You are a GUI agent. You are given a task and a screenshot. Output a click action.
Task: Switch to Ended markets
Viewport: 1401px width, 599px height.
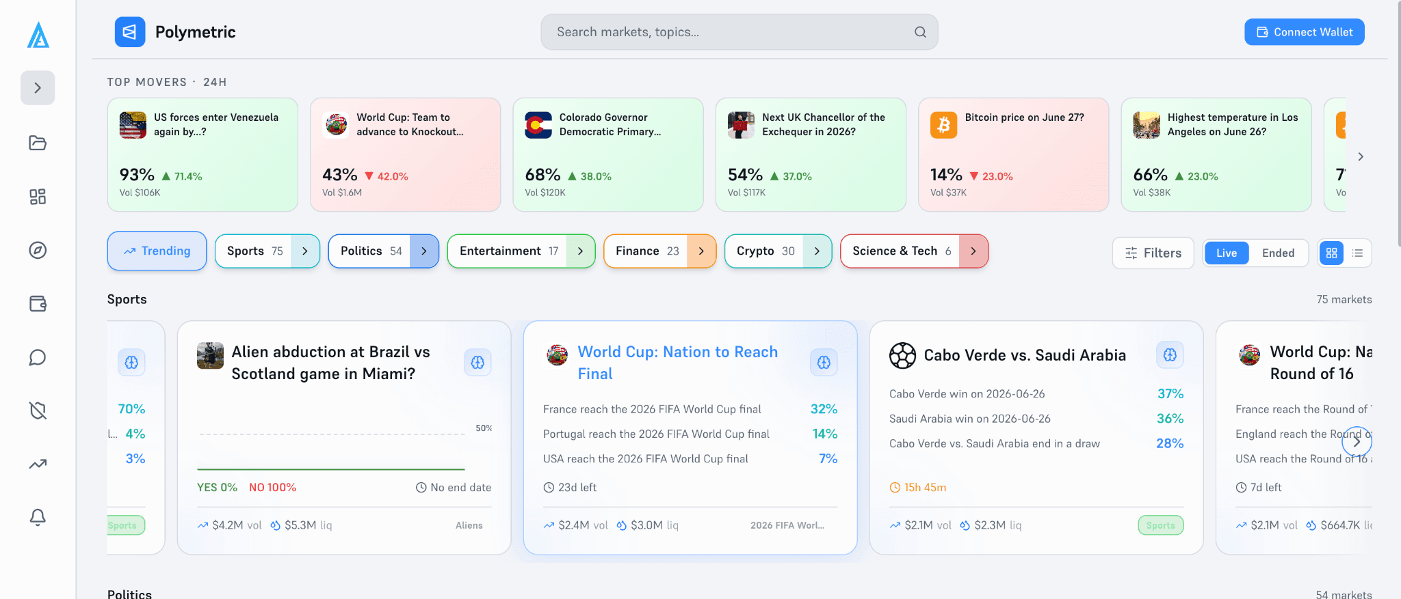click(1278, 253)
